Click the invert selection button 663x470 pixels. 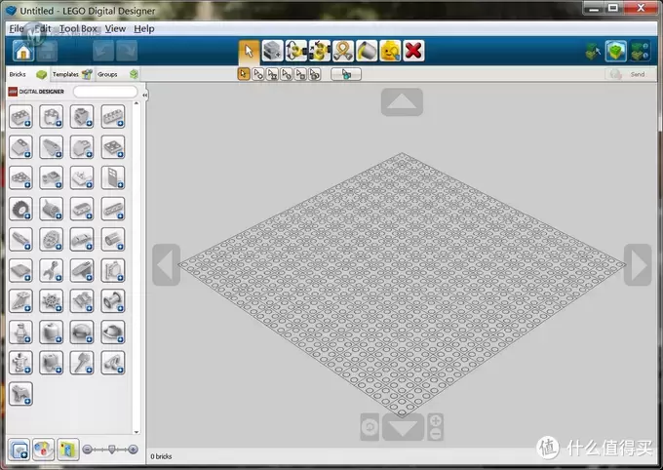tap(346, 74)
